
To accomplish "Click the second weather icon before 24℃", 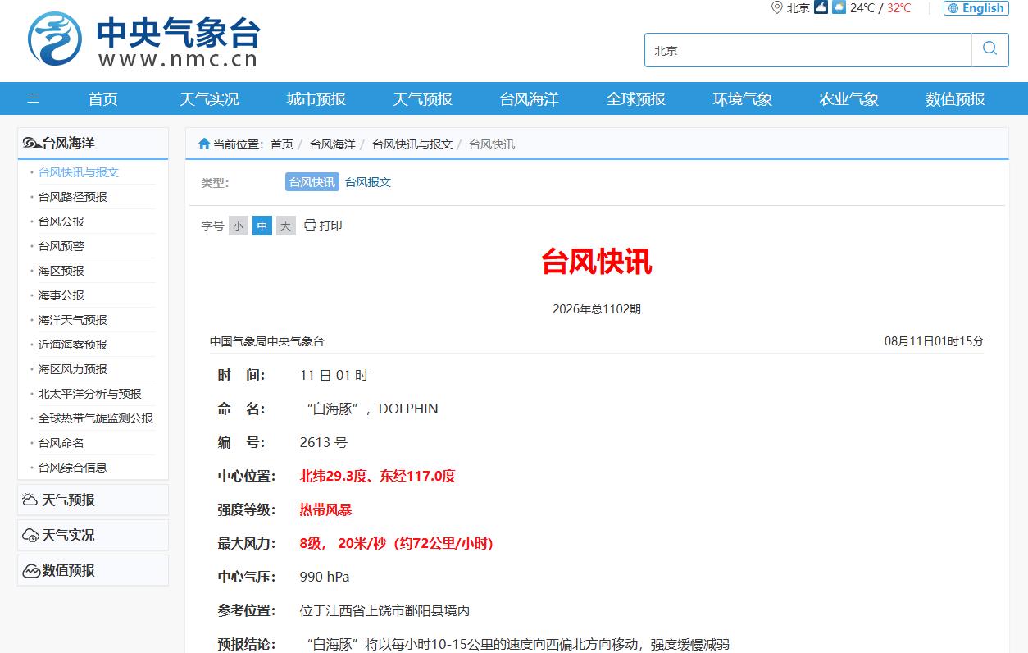I will tap(839, 7).
